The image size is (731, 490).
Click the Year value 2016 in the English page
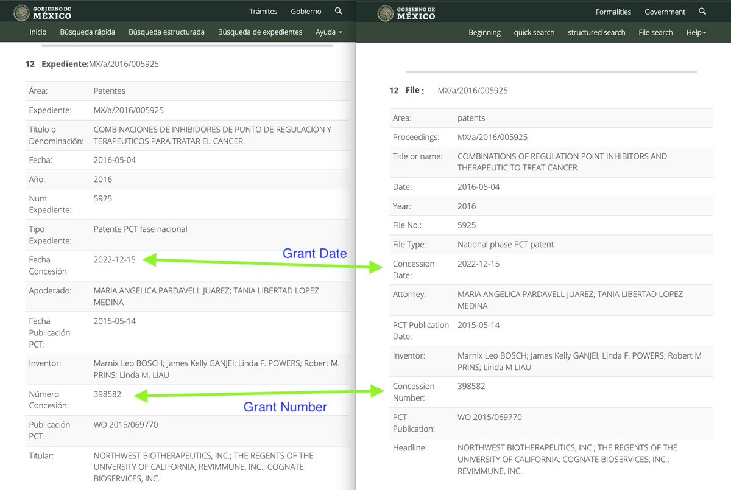[467, 206]
